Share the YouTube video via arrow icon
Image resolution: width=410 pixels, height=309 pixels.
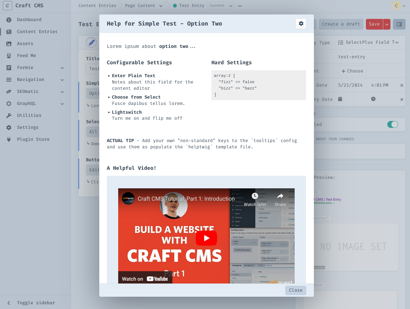280,196
